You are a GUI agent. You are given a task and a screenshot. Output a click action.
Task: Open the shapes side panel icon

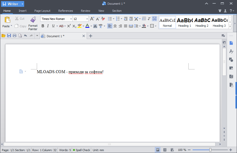coord(231,60)
